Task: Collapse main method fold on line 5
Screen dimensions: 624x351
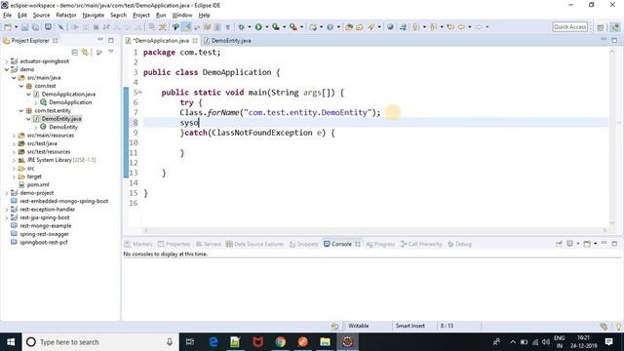Action: (x=140, y=93)
